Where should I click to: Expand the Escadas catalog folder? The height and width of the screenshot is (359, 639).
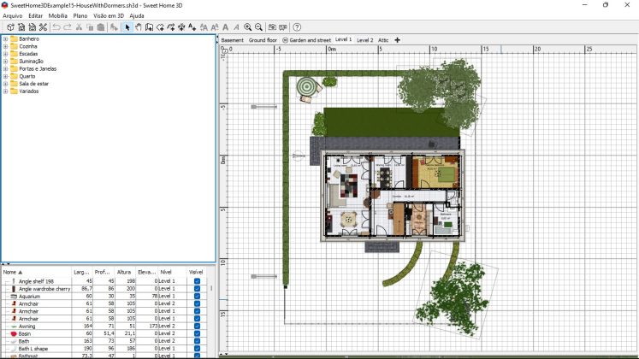pos(5,54)
